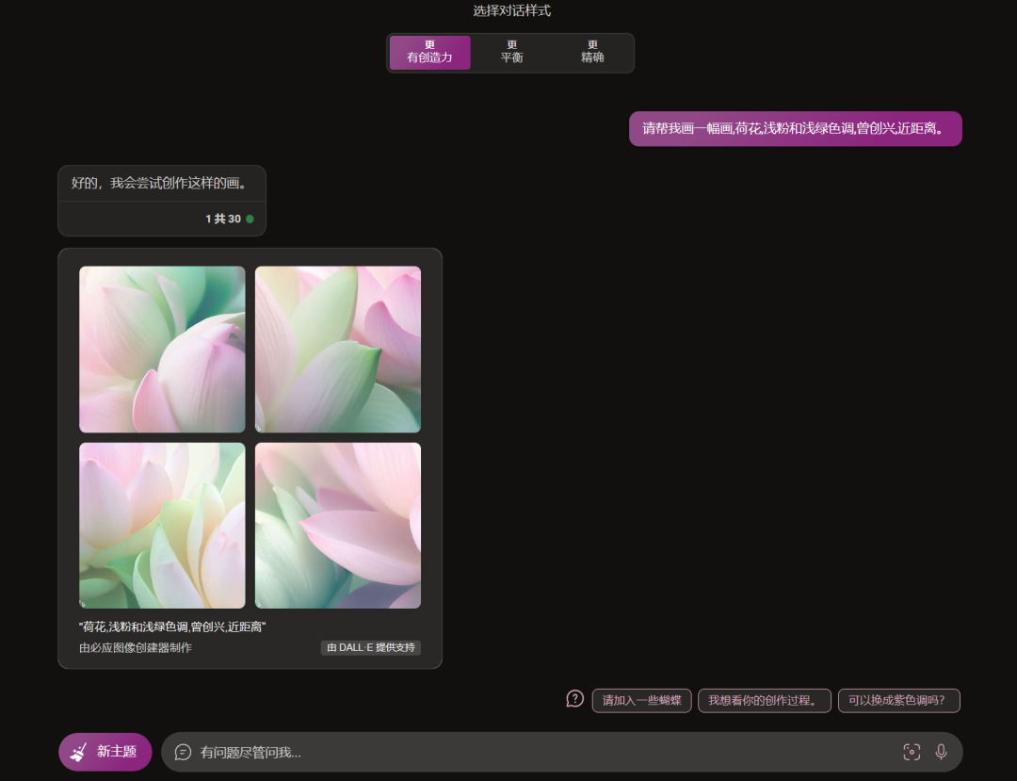The image size is (1017, 781).
Task: Open the bottom-left lotus image
Action: (162, 526)
